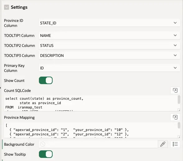Screen dimensions: 183x161
Task: Click the Count SQLCode vertical scrollbar
Action: (x=179, y=99)
